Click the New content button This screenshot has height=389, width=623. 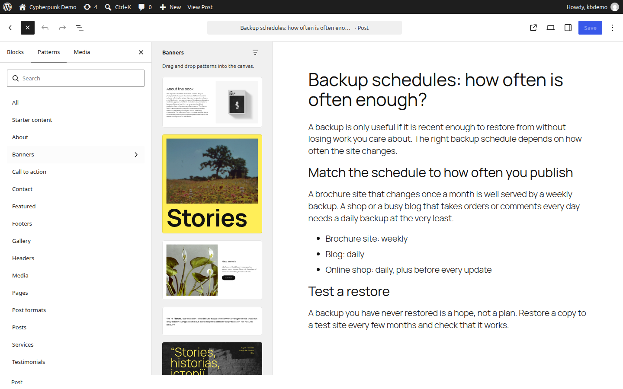point(170,7)
